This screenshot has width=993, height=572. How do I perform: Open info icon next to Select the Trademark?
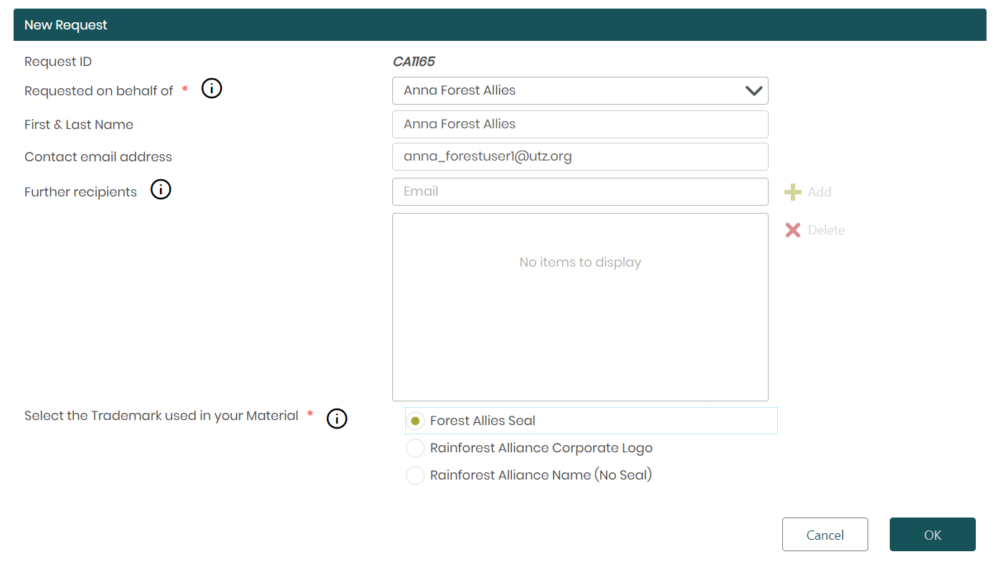(337, 419)
